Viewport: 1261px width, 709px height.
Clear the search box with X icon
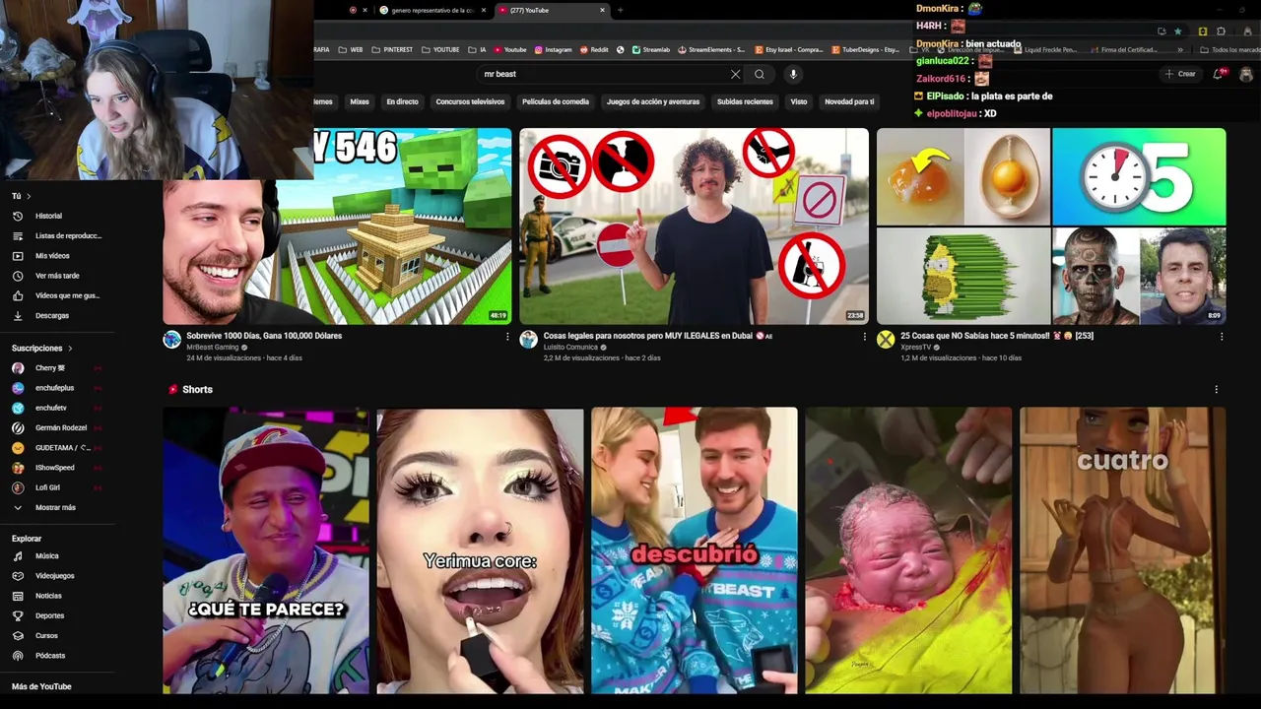[x=735, y=74]
